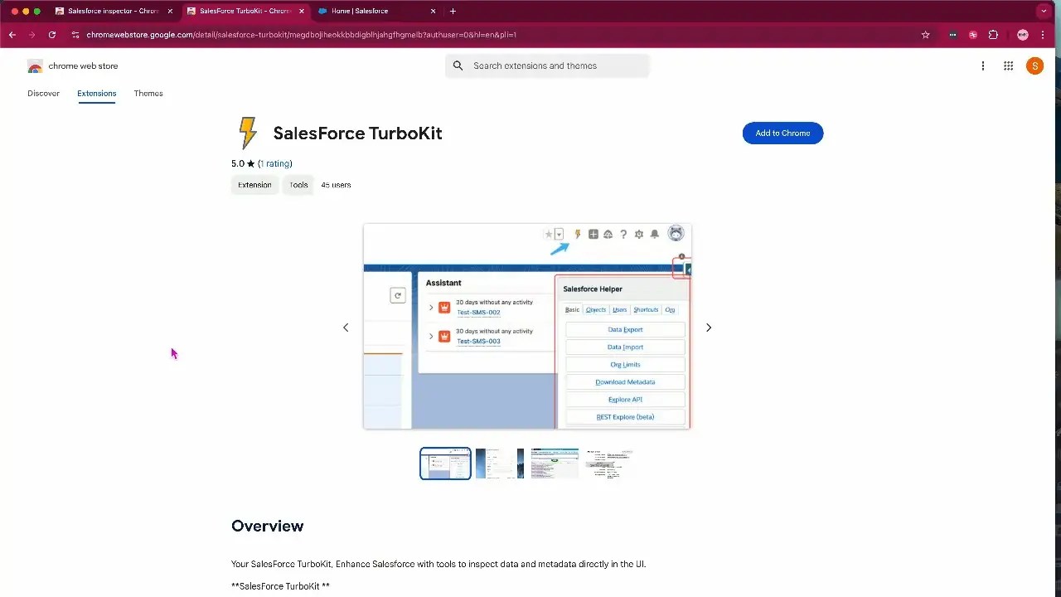Screen dimensions: 1061x597
Task: Switch to the Home | Salesforce tab
Action: pyautogui.click(x=377, y=11)
